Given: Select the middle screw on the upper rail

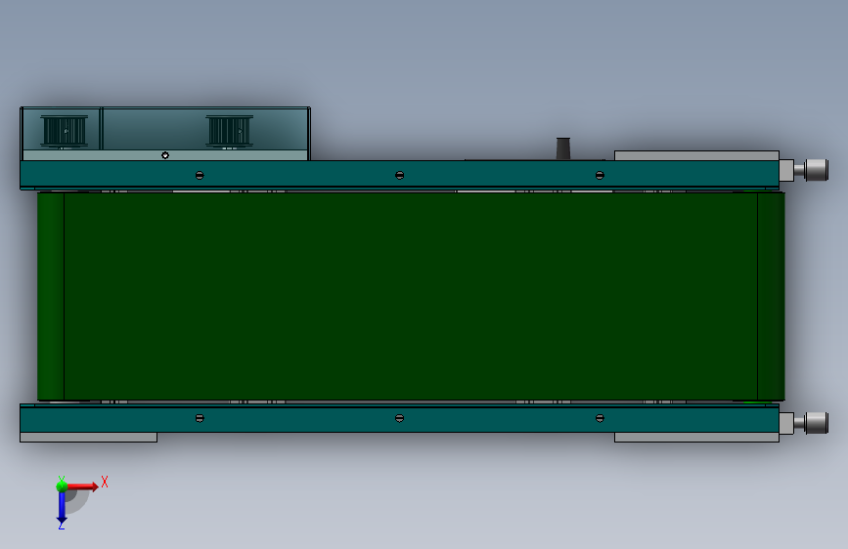Looking at the screenshot, I should (x=400, y=175).
